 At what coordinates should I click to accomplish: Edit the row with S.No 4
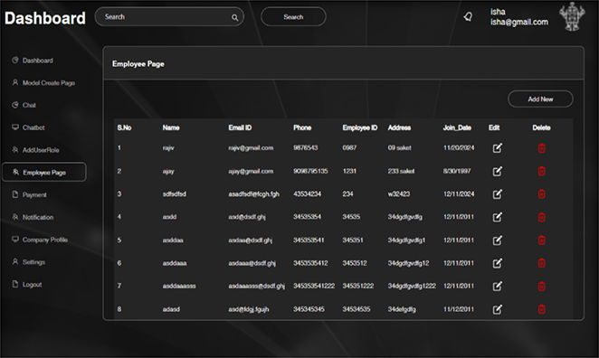click(x=497, y=217)
